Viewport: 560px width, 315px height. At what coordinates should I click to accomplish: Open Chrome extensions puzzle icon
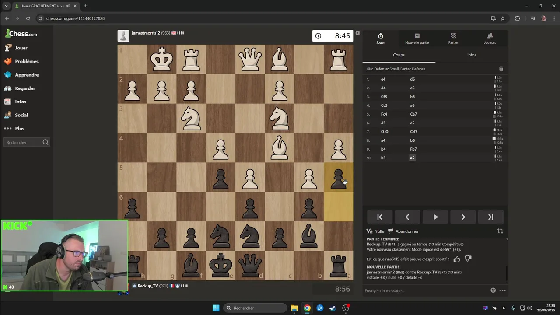(518, 18)
